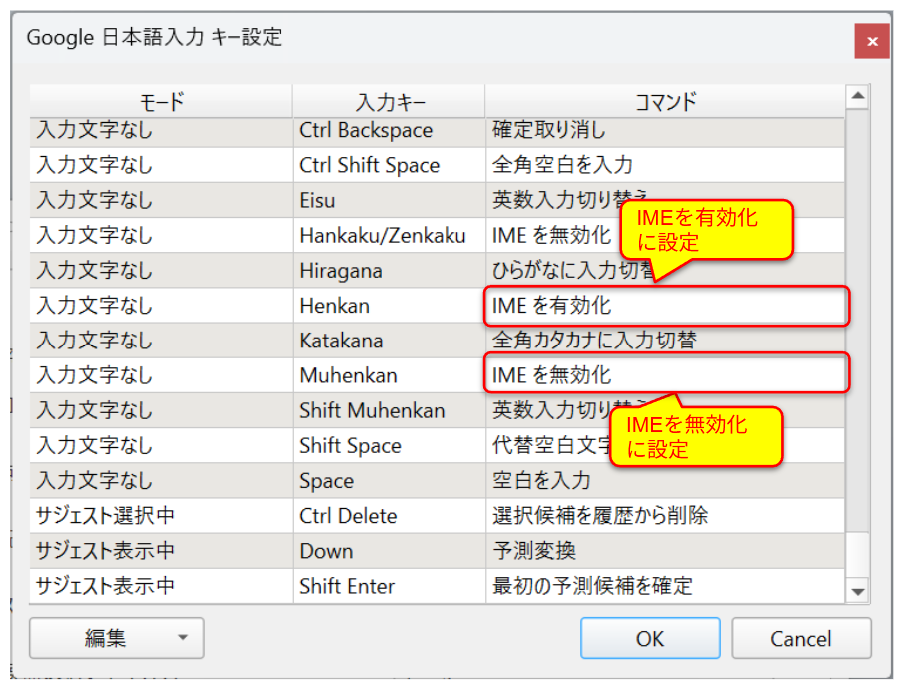Select 入力文字なし in the Ctrl Backspace row

coord(161,130)
